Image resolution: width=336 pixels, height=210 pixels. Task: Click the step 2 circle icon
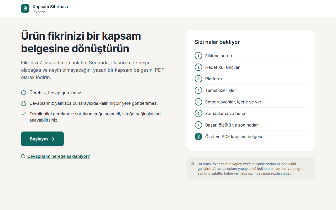click(x=198, y=67)
